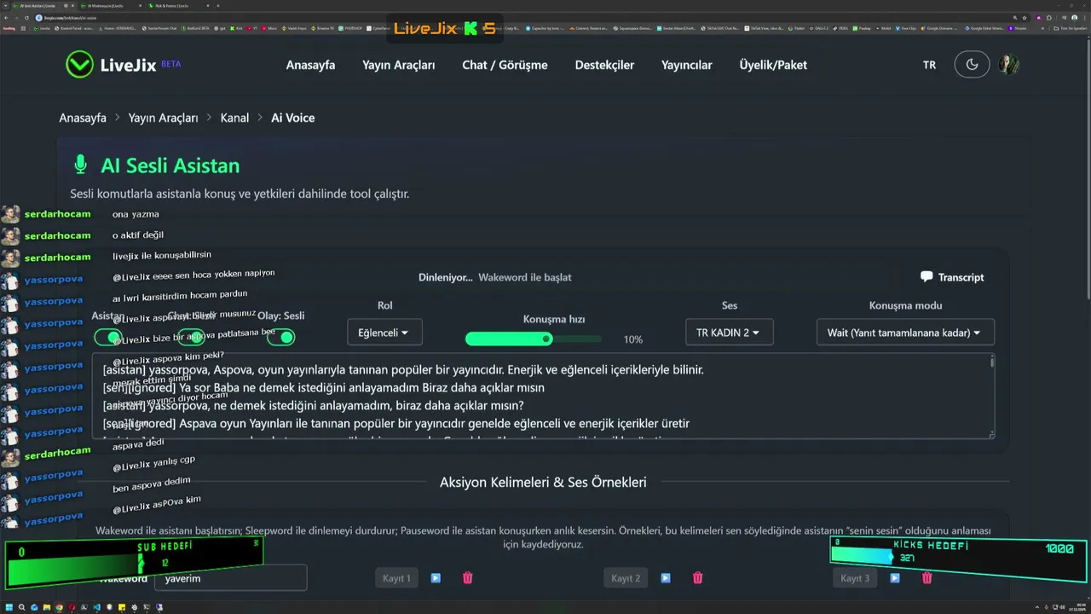This screenshot has width=1091, height=614.
Task: Open the Yayın Araçları menu
Action: (x=398, y=65)
